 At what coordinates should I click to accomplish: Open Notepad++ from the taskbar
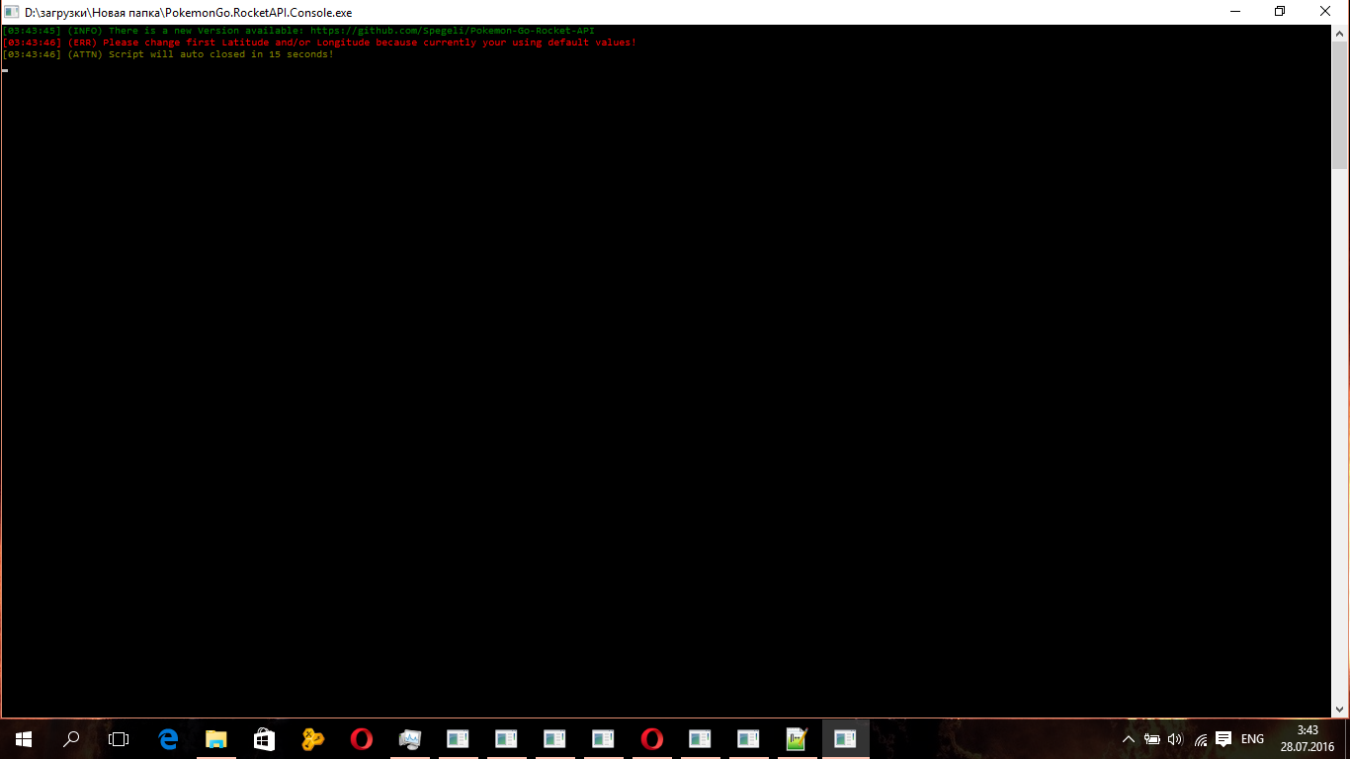797,738
